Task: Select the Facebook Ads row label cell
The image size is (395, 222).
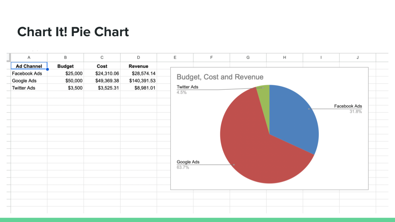Action: 29,73
